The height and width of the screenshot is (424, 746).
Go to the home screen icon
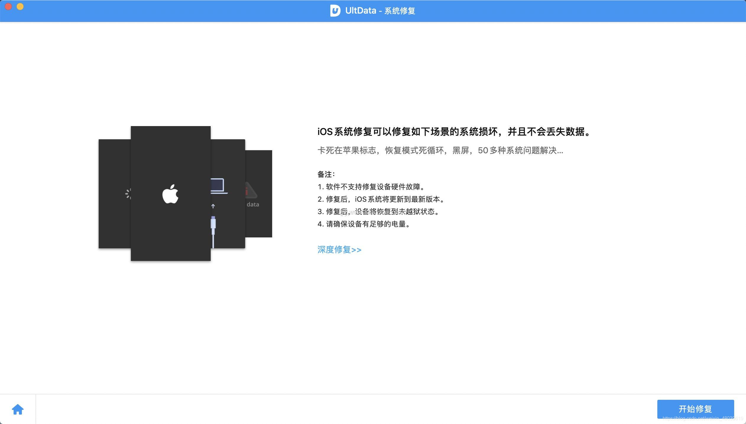coord(17,409)
